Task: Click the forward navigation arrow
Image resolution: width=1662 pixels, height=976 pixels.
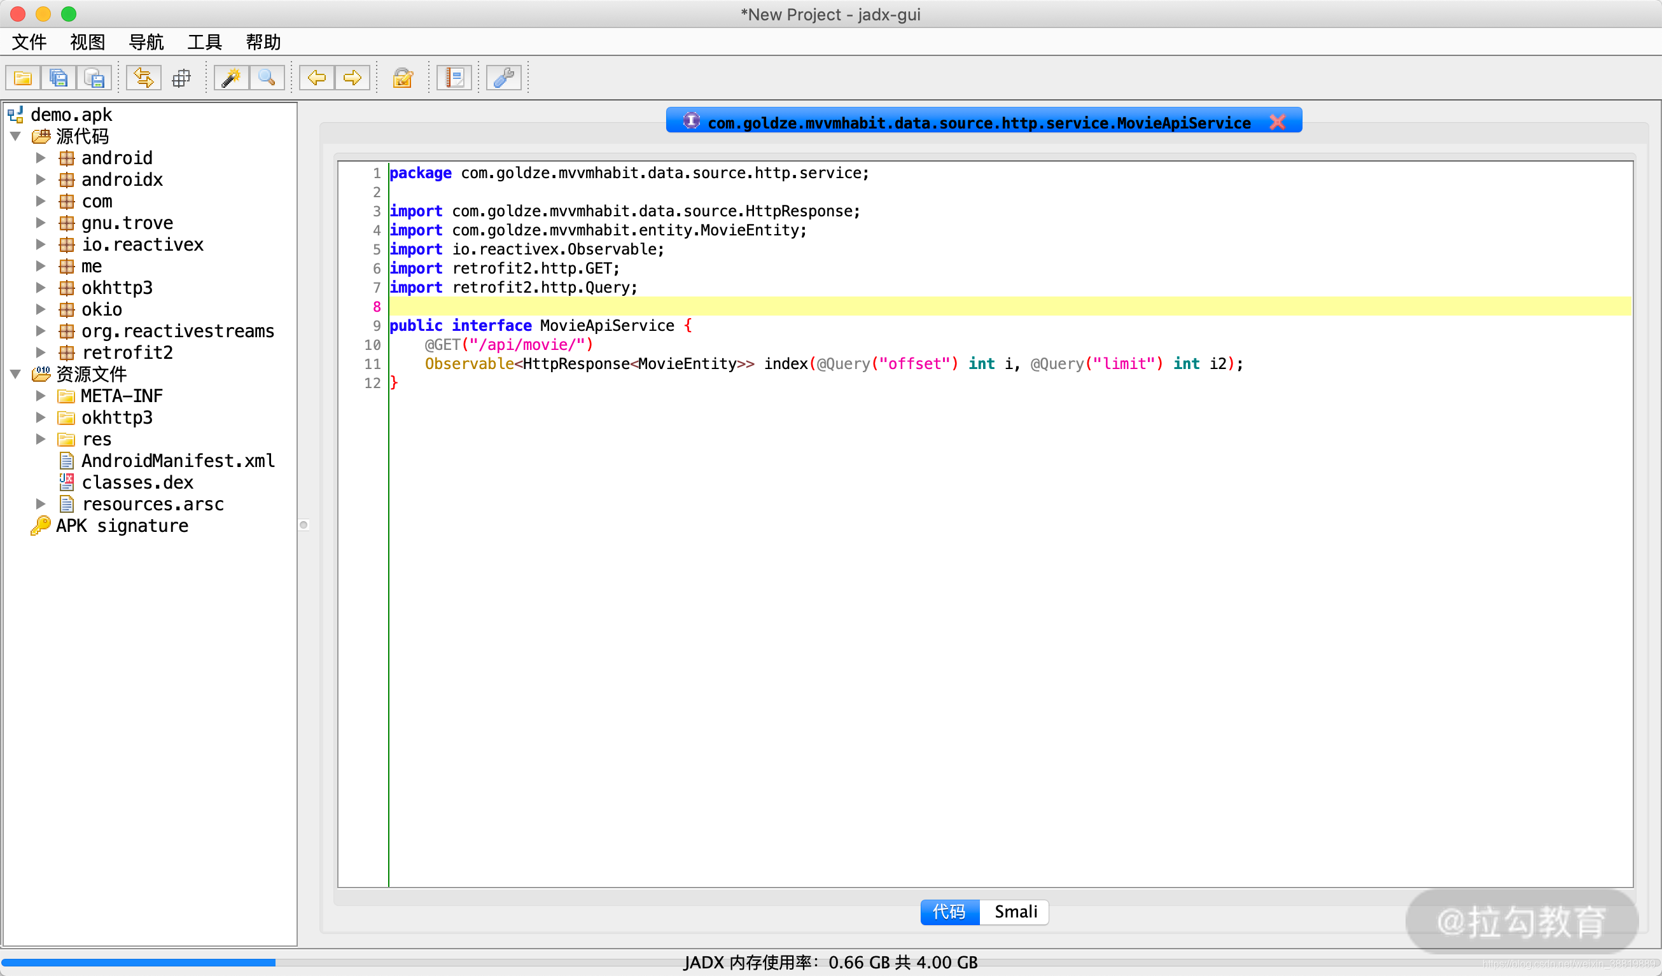Action: tap(352, 78)
